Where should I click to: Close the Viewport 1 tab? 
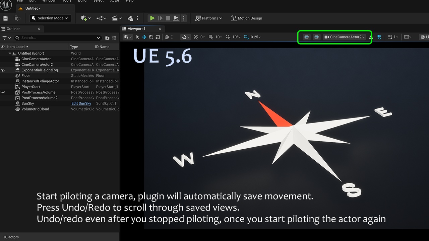pos(160,29)
